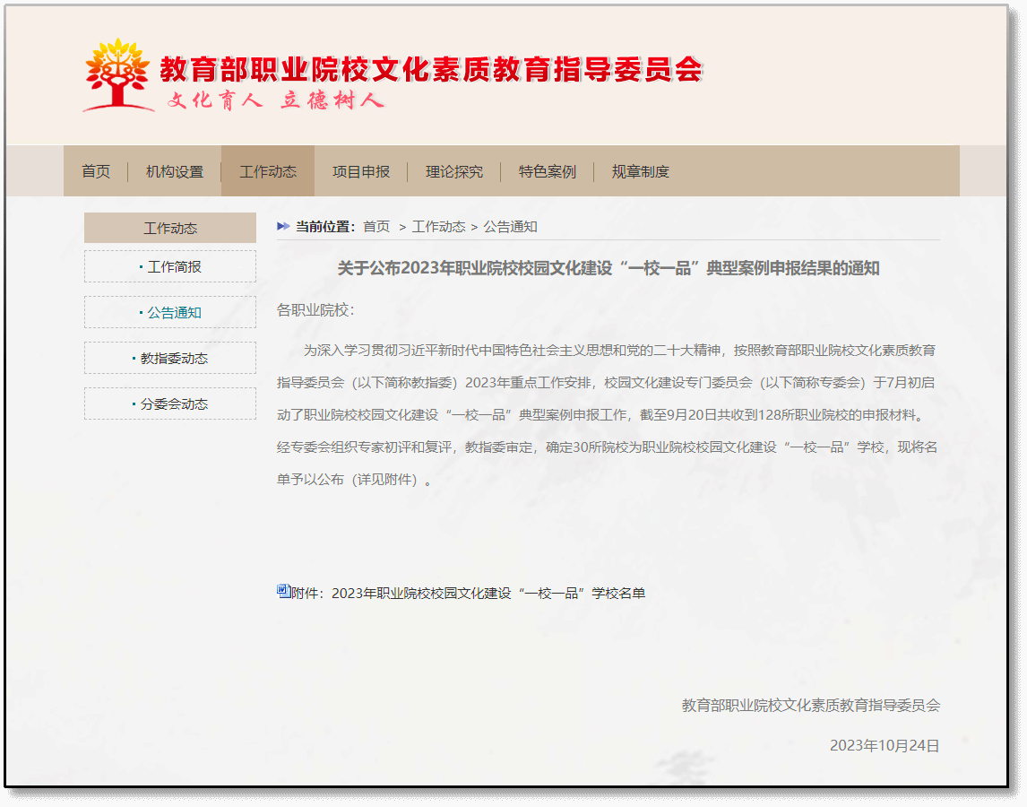Open 规章制度 in the navigation bar
This screenshot has width=1027, height=807.
[x=641, y=171]
